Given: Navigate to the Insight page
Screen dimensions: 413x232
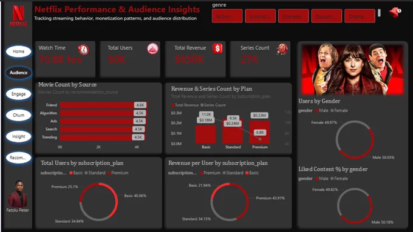Looking at the screenshot, I should click(18, 137).
